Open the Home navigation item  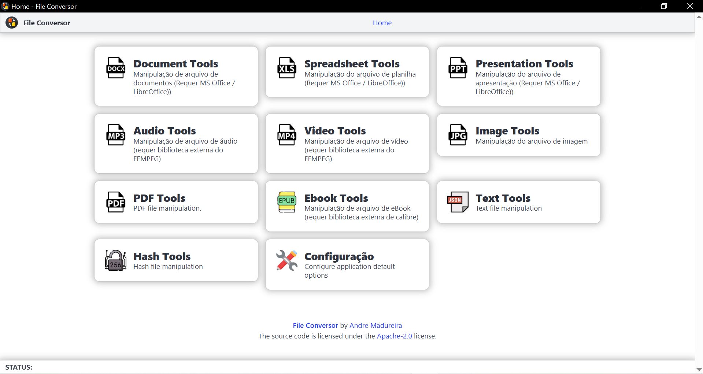pyautogui.click(x=382, y=22)
